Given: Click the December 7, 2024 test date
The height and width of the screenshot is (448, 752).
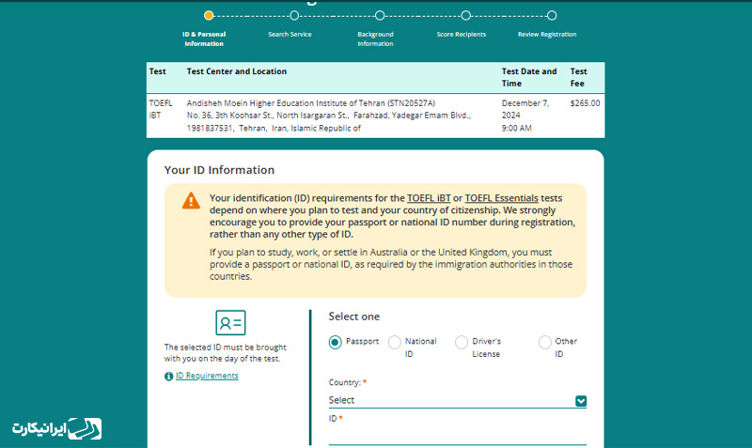Looking at the screenshot, I should 525,109.
